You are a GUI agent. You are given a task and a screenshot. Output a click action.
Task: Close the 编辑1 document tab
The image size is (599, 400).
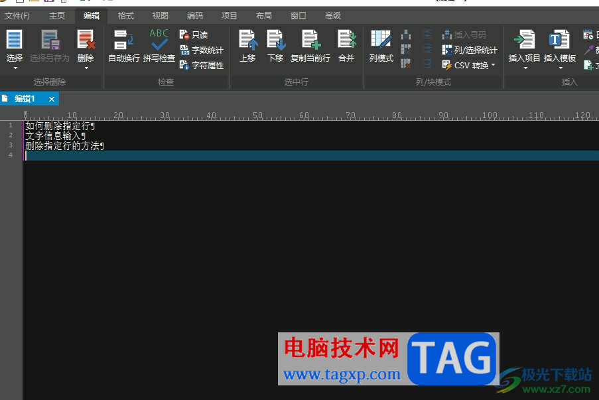pyautogui.click(x=52, y=100)
